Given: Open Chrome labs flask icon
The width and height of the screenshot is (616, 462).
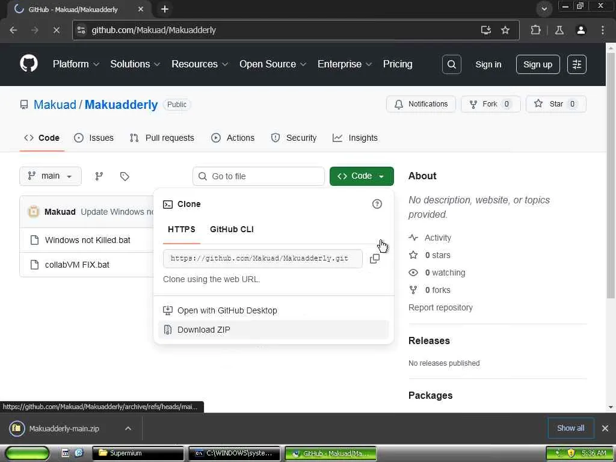Looking at the screenshot, I should coord(559,30).
